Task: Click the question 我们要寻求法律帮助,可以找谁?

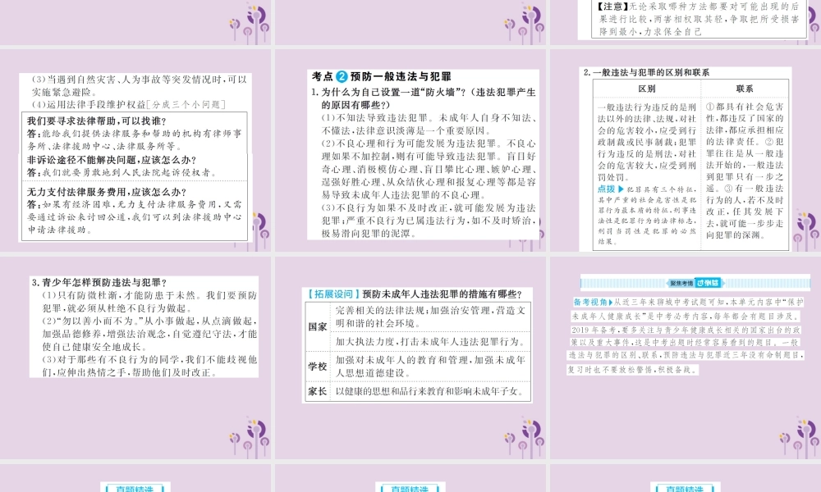Action: (97, 121)
